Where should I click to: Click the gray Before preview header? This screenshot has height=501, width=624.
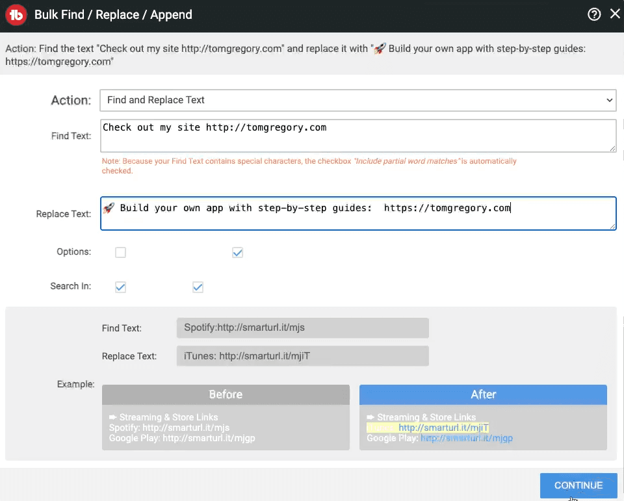226,394
